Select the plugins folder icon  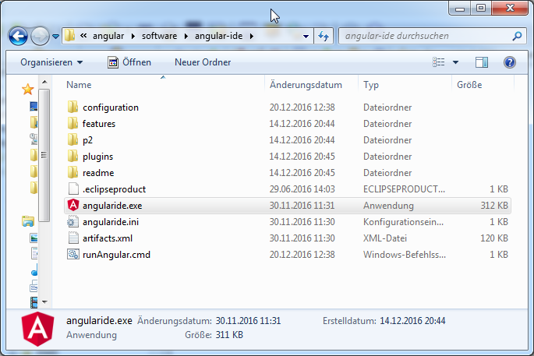point(72,156)
